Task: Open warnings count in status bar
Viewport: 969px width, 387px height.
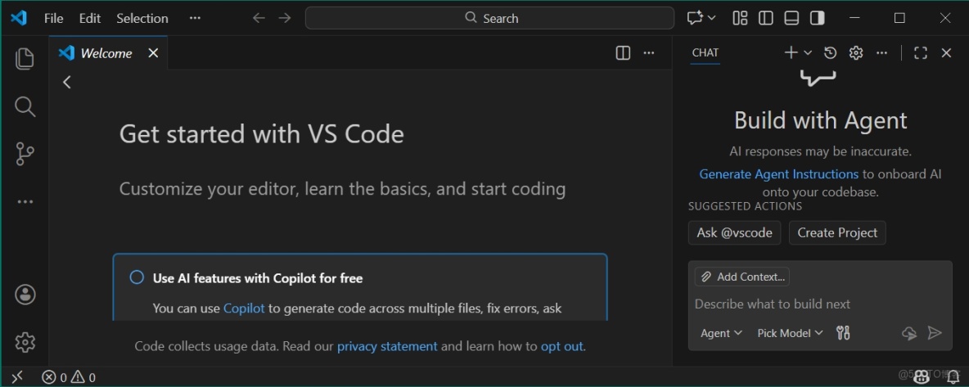Action: click(x=83, y=377)
